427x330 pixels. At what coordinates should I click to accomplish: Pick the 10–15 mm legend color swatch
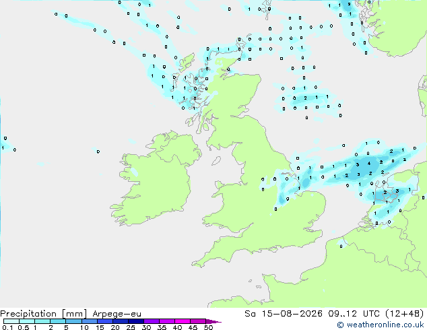(x=90, y=321)
